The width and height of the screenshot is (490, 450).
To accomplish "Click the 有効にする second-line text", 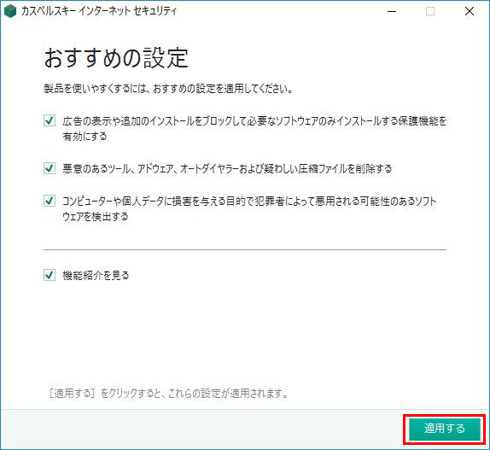I will 85,137.
